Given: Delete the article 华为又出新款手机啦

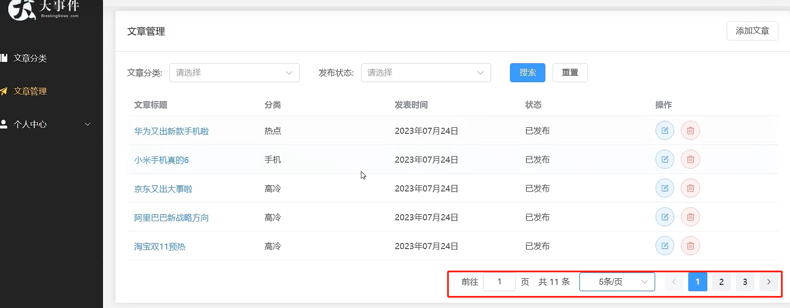Looking at the screenshot, I should coord(690,130).
